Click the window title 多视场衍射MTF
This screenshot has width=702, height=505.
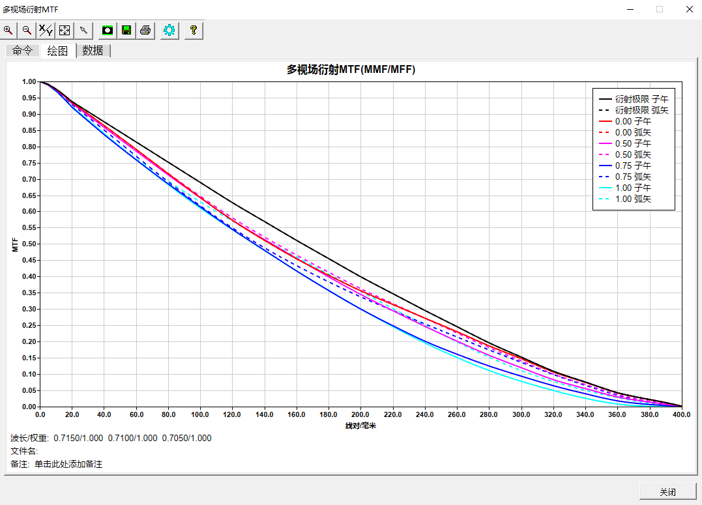pos(31,9)
